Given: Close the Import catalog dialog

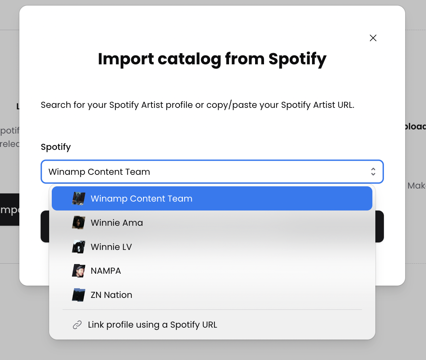Looking at the screenshot, I should pyautogui.click(x=373, y=38).
